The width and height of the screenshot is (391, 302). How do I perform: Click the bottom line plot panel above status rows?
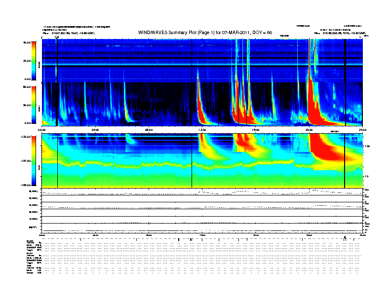pos(202,228)
